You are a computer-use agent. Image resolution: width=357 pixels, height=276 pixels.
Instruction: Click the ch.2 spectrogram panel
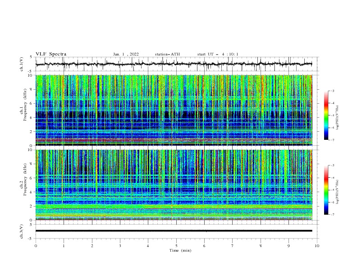(x=174, y=185)
